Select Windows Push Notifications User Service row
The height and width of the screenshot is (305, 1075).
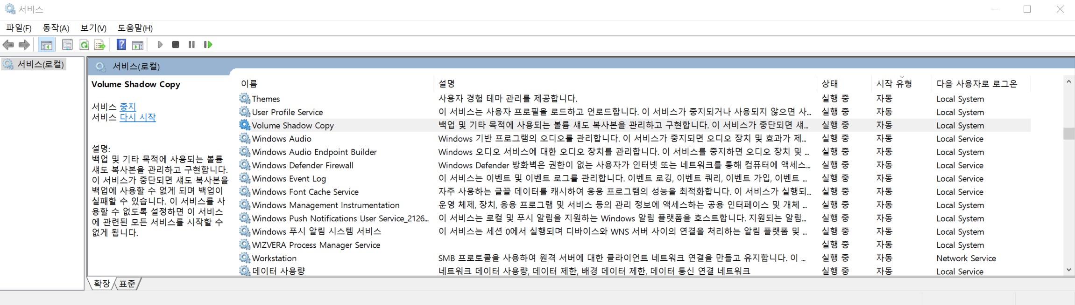pyautogui.click(x=634, y=218)
